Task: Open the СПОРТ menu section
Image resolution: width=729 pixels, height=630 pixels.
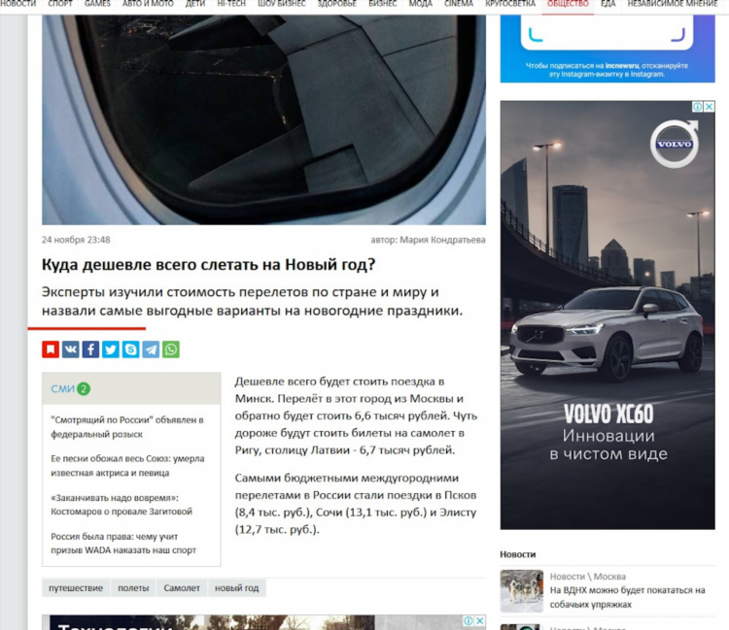Action: click(60, 4)
